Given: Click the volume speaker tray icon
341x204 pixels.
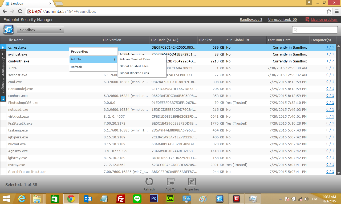Looking at the screenshot, I should [307, 199].
